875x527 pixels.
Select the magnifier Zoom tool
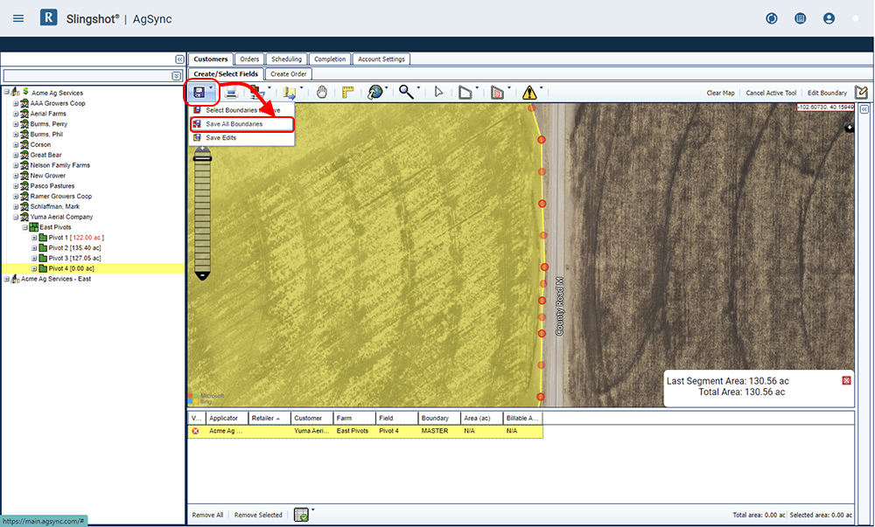point(406,92)
